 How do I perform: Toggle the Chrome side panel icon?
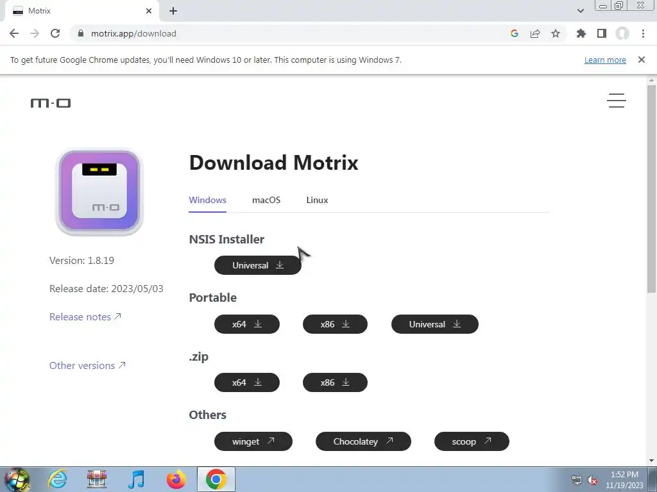(602, 33)
